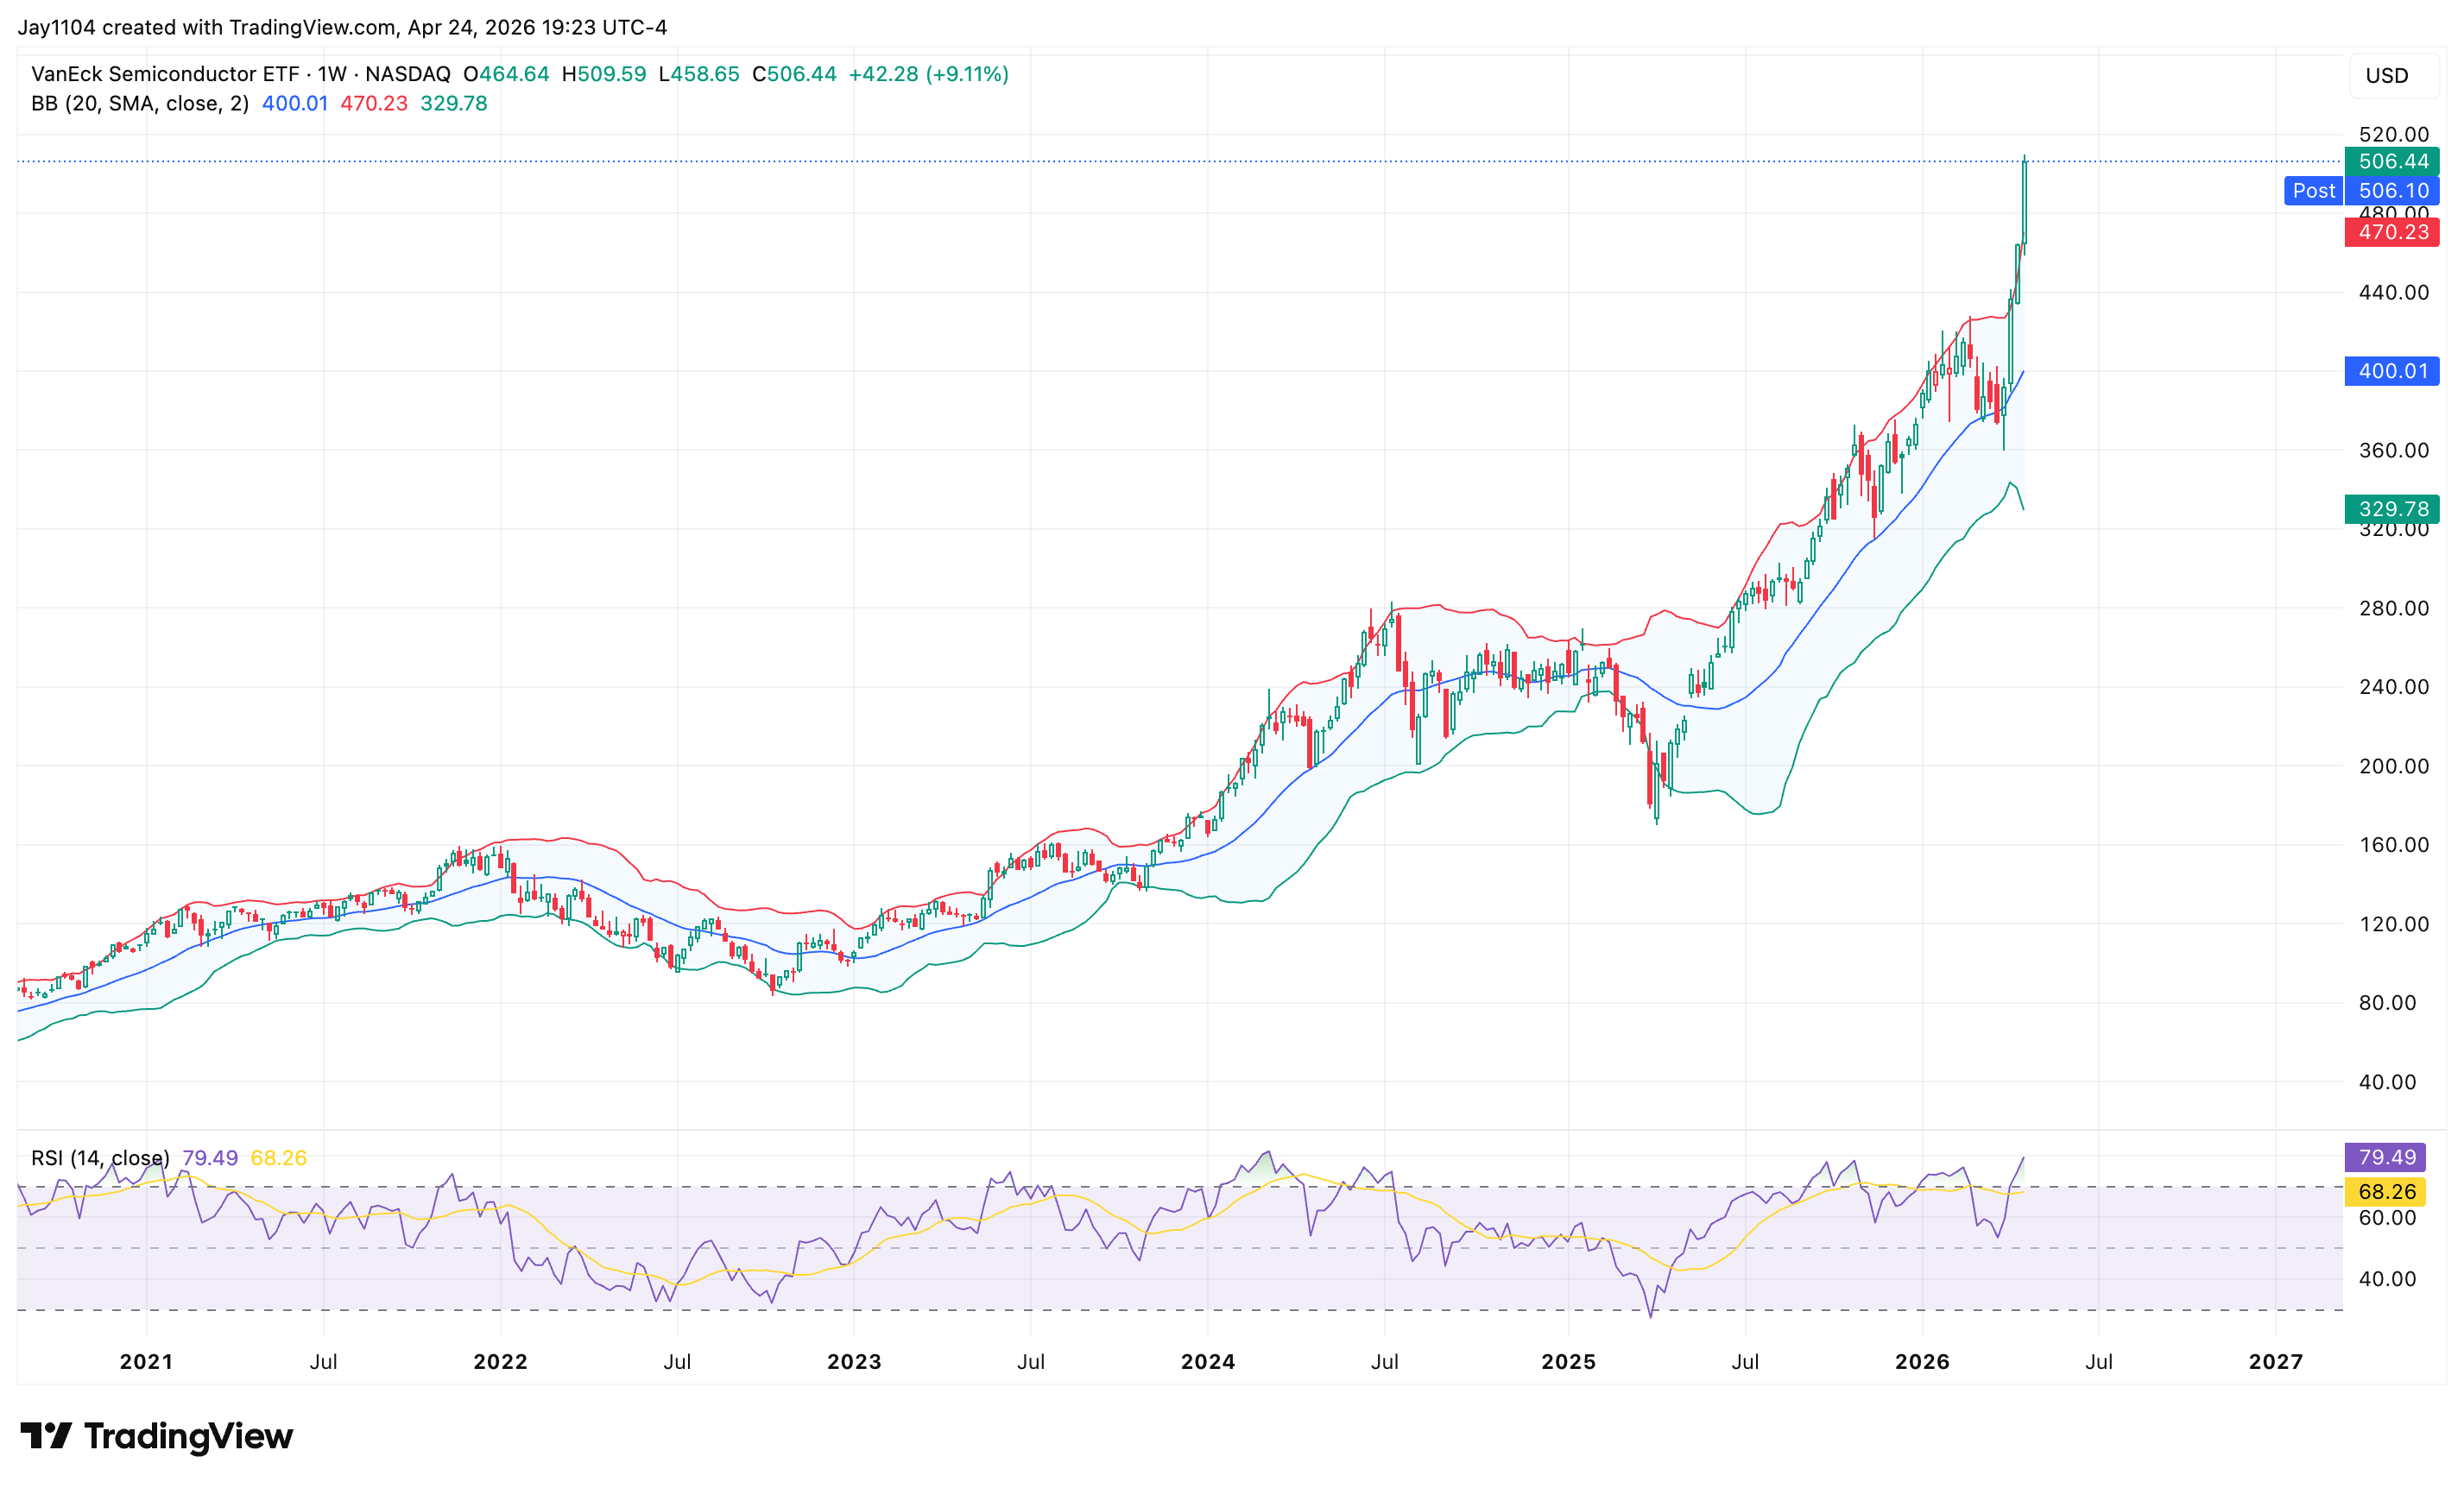Screen dimensions: 2464x1488
Task: Select the BB (20, SMA, close, 2) legend
Action: [140, 104]
